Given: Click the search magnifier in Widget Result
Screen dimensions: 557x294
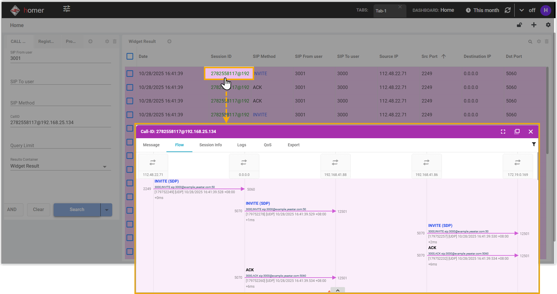Looking at the screenshot, I should click(x=530, y=42).
